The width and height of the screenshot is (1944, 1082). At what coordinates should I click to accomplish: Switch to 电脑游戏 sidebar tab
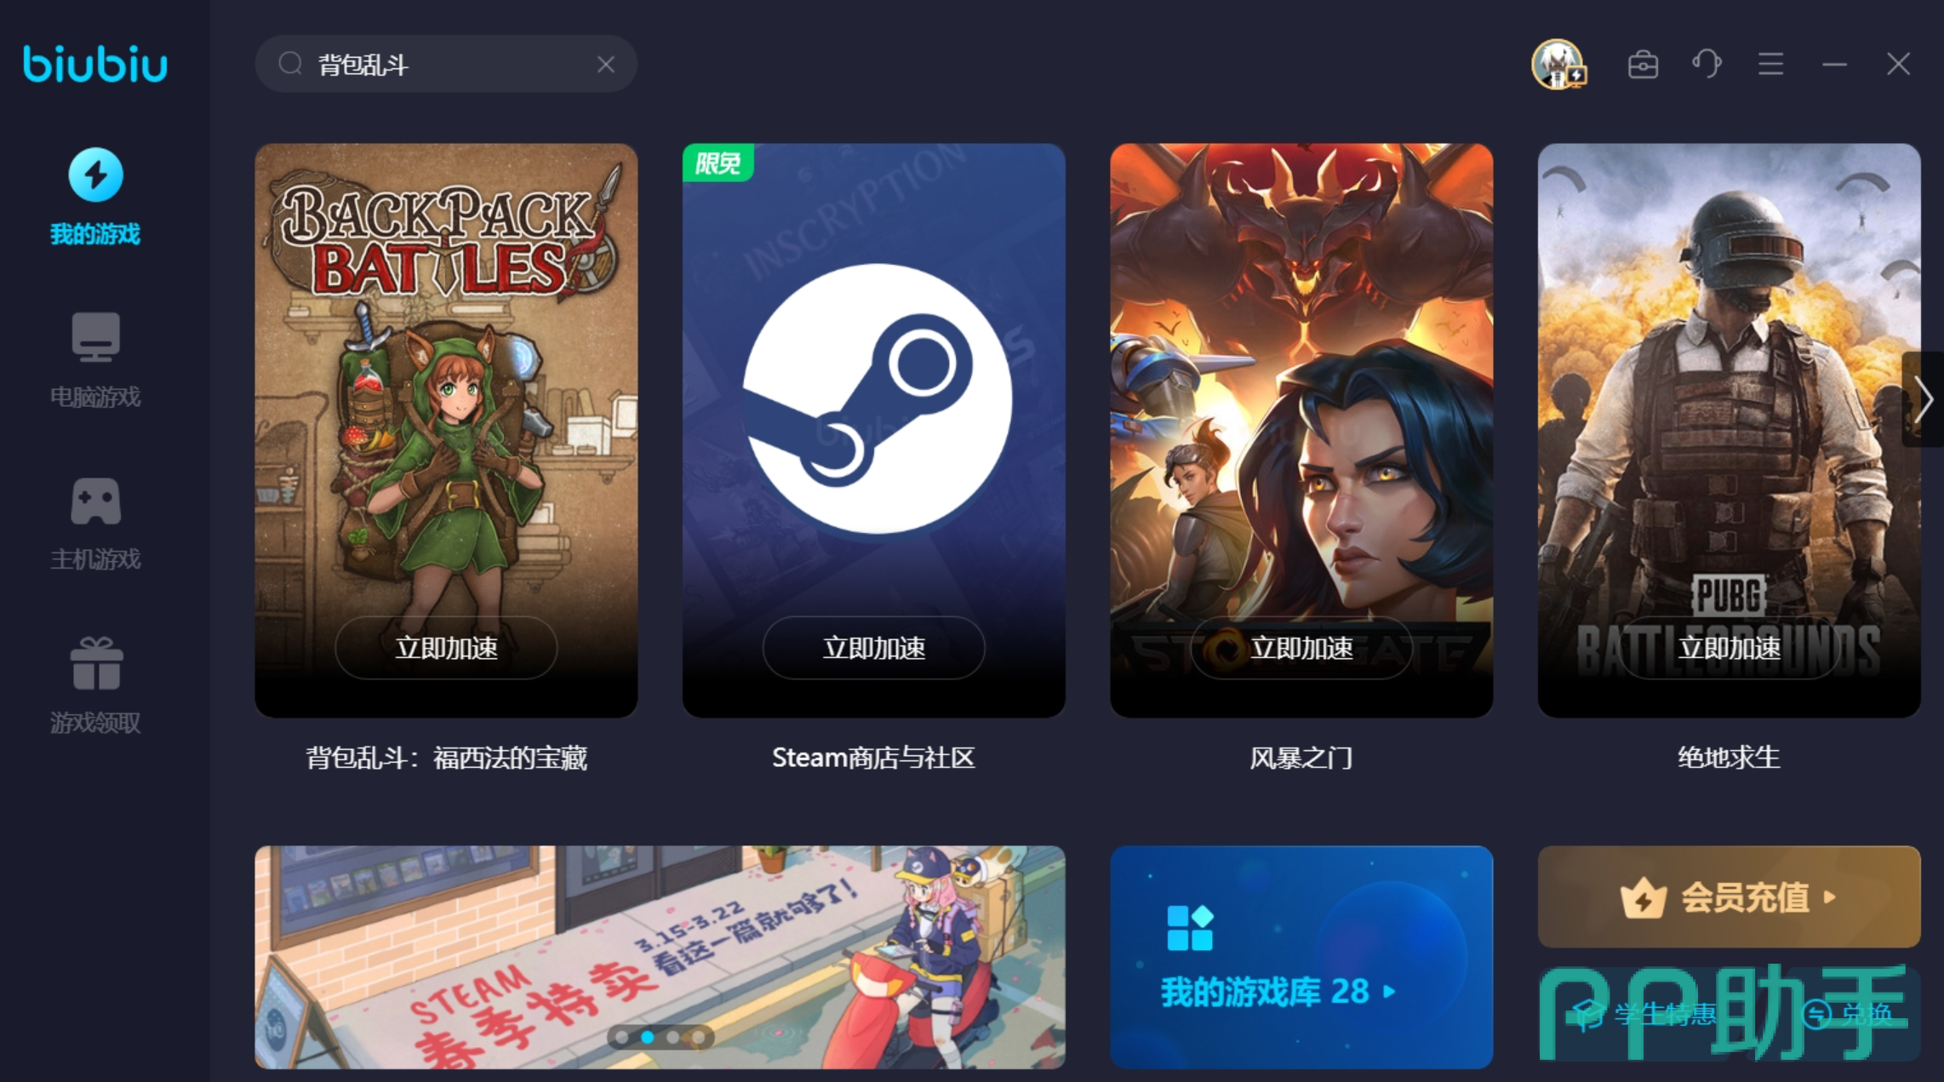[95, 360]
